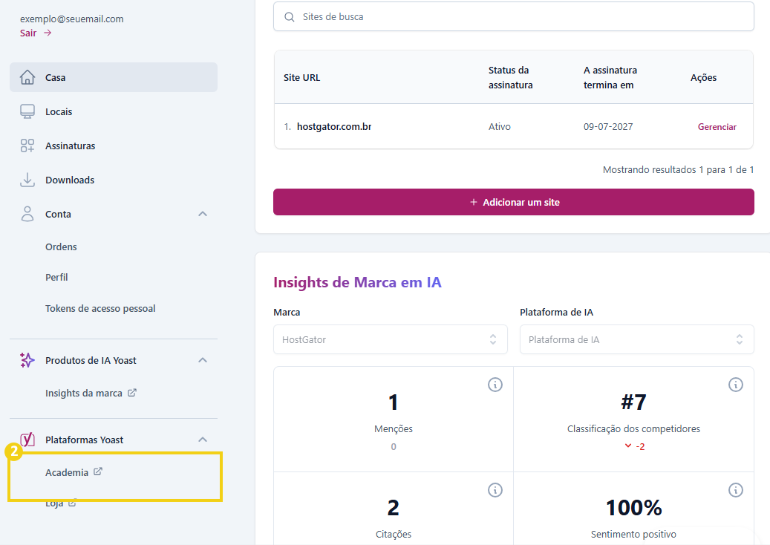Click A assinatura termina em header
The height and width of the screenshot is (545, 770).
click(x=610, y=77)
